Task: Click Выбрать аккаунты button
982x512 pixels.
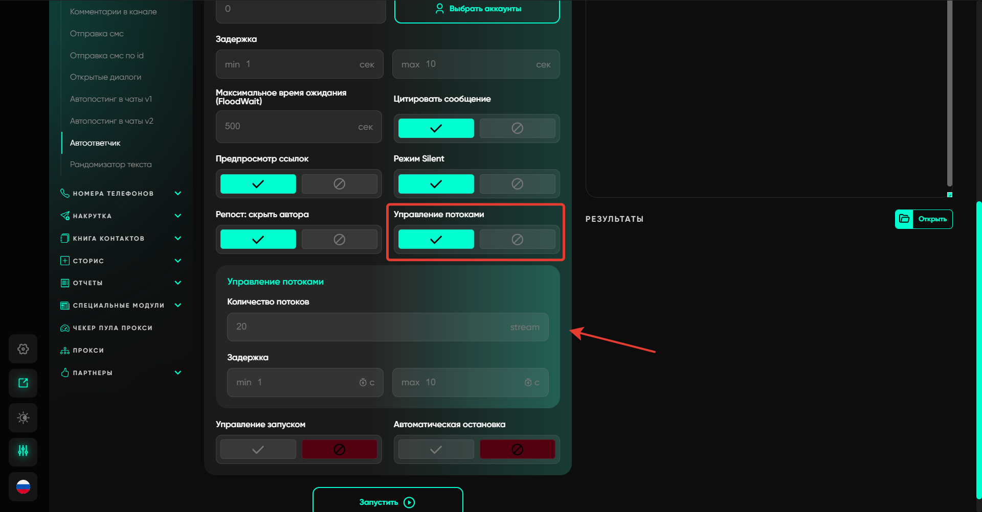Action: click(x=477, y=9)
